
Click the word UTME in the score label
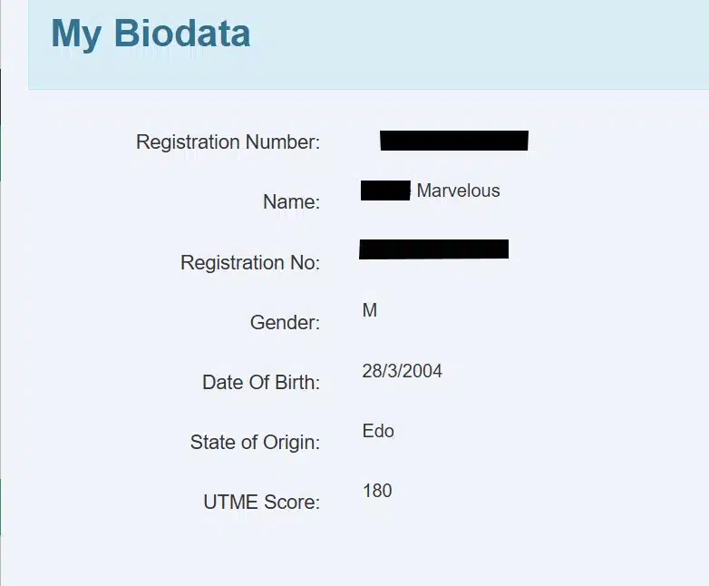click(x=231, y=503)
